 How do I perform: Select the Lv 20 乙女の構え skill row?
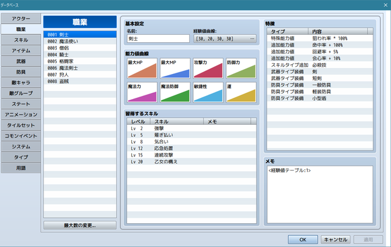pyautogui.click(x=191, y=161)
